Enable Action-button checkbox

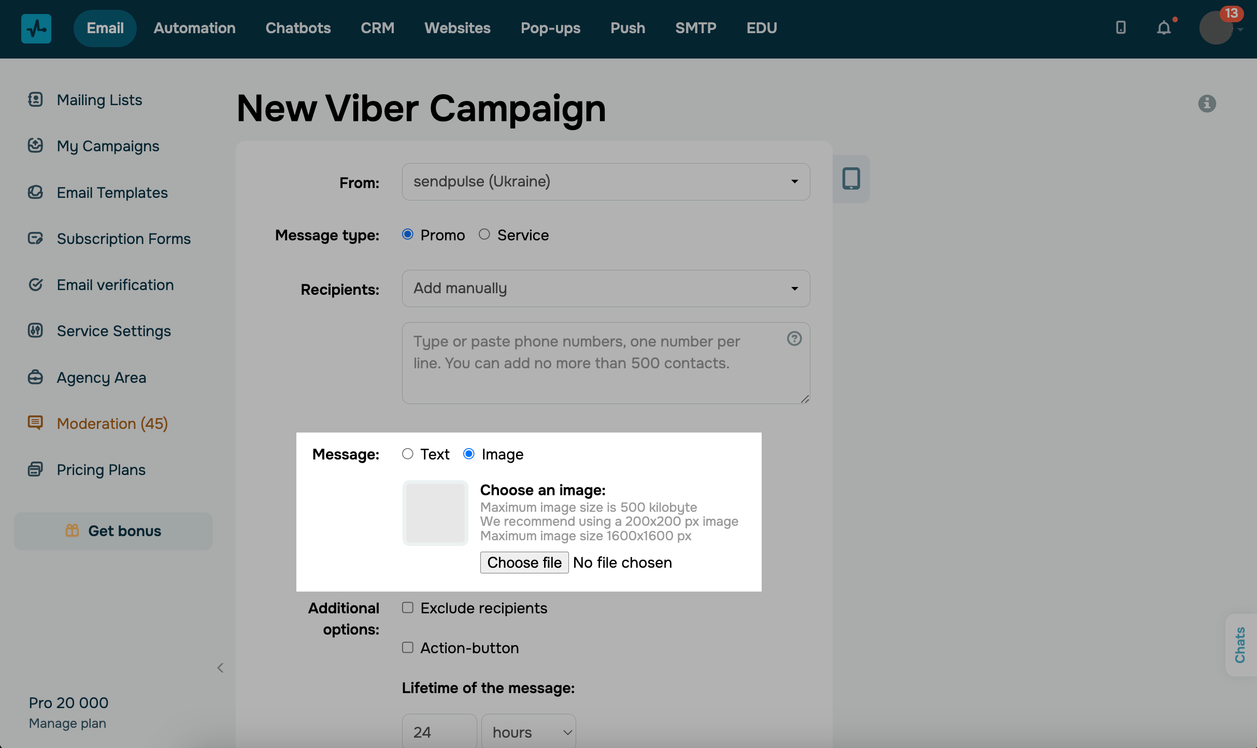(x=408, y=648)
